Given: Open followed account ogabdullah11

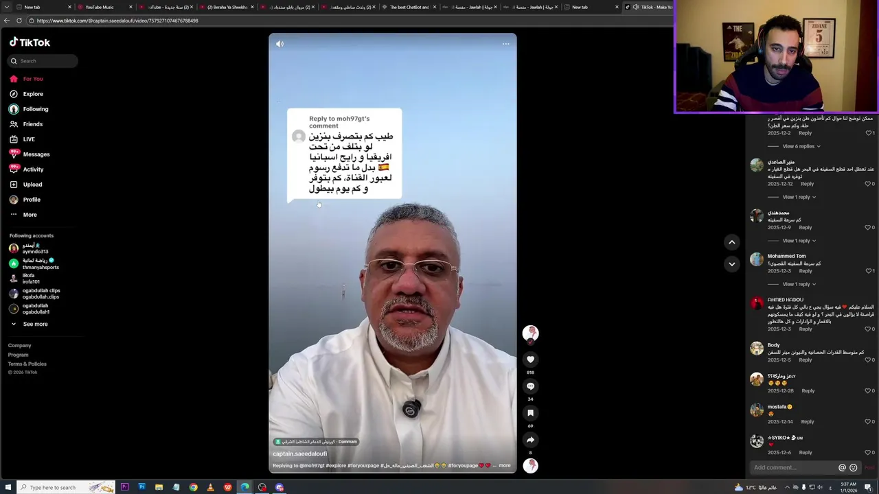Looking at the screenshot, I should (x=34, y=309).
